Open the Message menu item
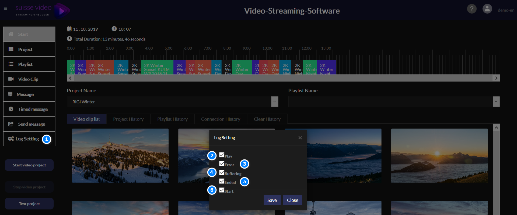The image size is (517, 215). (x=29, y=94)
